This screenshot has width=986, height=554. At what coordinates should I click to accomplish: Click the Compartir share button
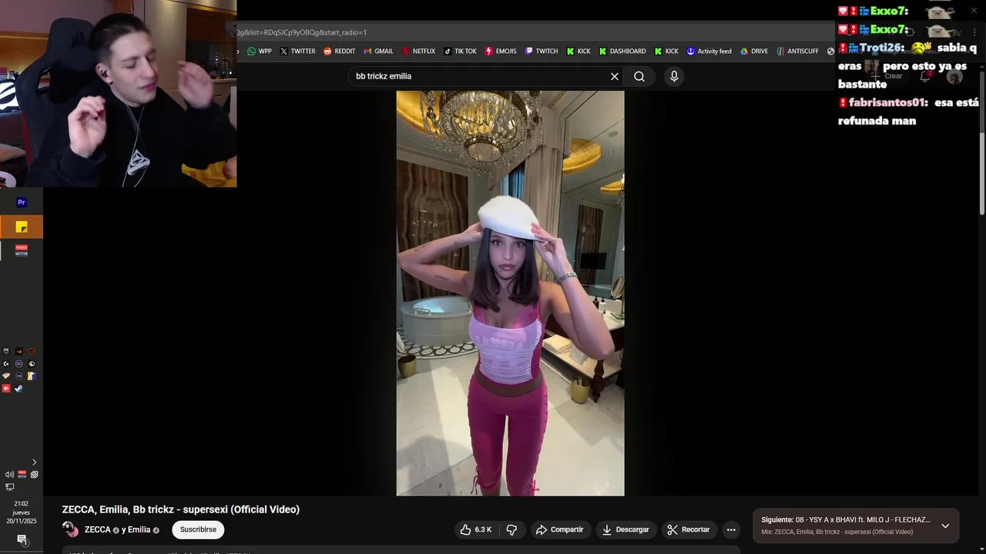[560, 529]
